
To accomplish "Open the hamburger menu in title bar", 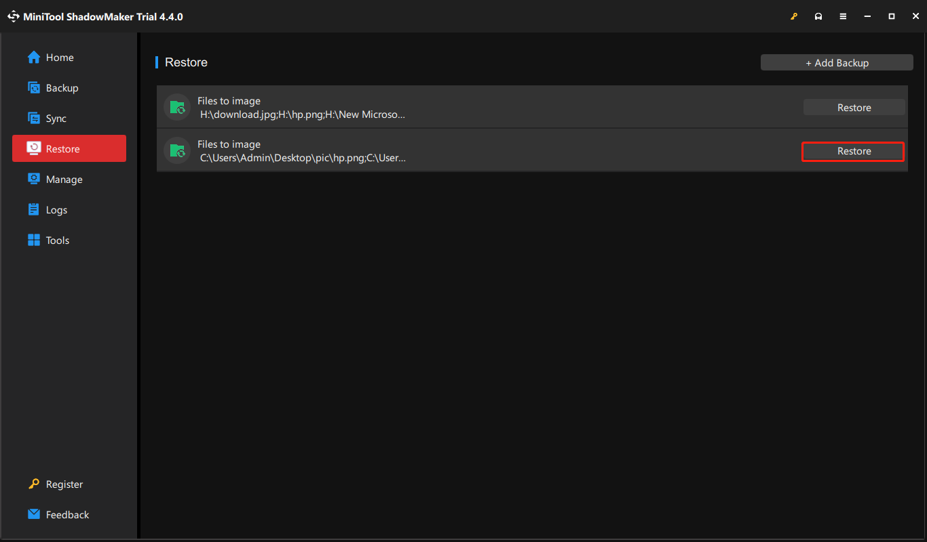I will click(843, 16).
